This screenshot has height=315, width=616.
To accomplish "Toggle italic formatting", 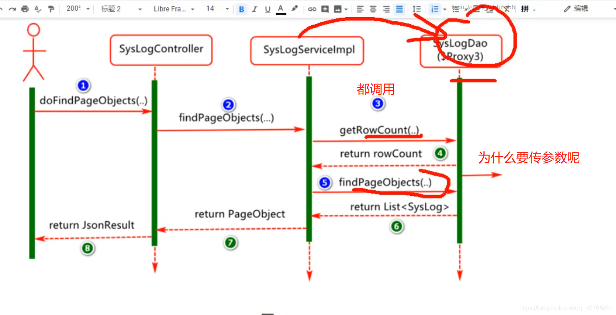I will [x=254, y=9].
